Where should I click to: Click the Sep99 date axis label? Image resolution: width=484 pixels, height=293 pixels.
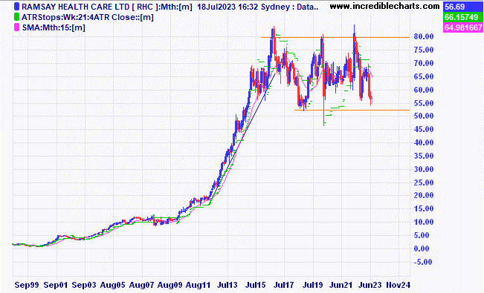coord(27,285)
